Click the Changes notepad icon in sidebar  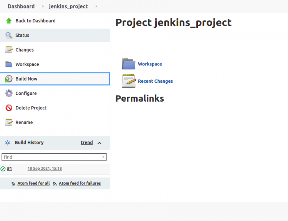(x=8, y=50)
